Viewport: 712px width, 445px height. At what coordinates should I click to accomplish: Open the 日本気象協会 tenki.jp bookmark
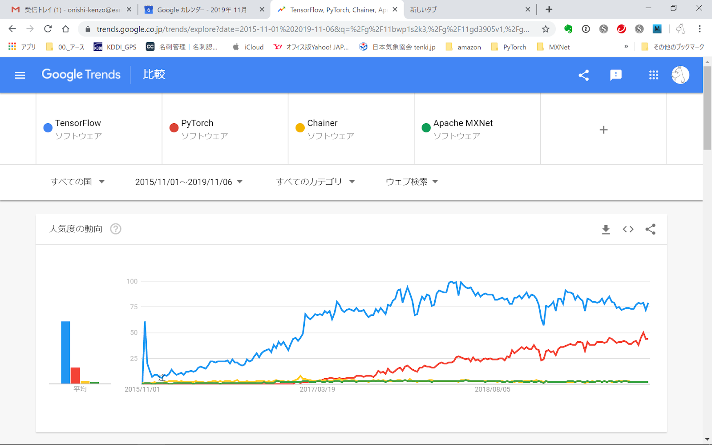pos(397,47)
